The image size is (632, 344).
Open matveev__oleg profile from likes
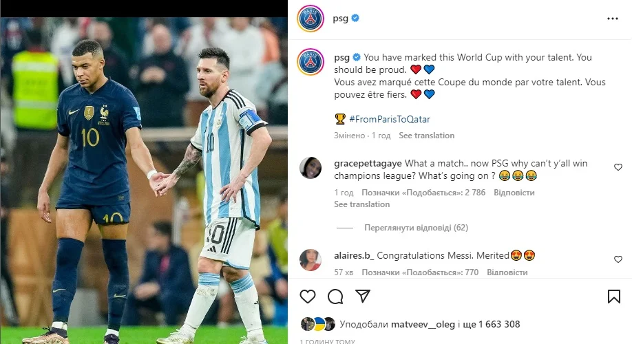423,324
